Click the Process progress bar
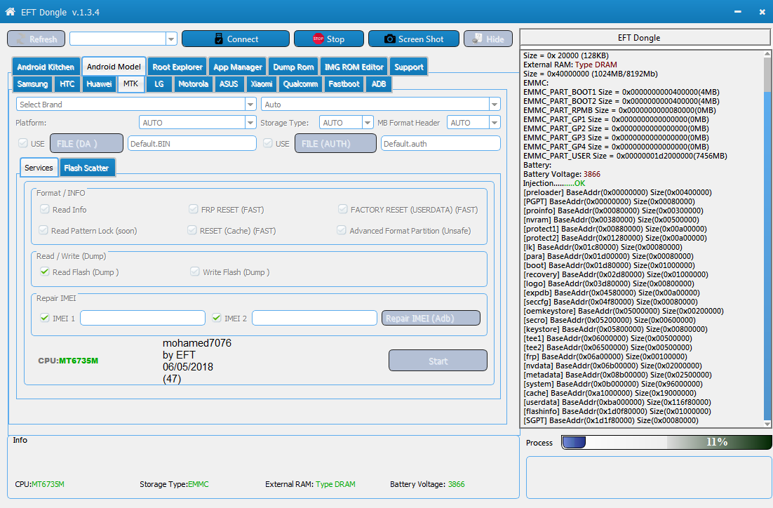This screenshot has height=508, width=773. [x=666, y=442]
